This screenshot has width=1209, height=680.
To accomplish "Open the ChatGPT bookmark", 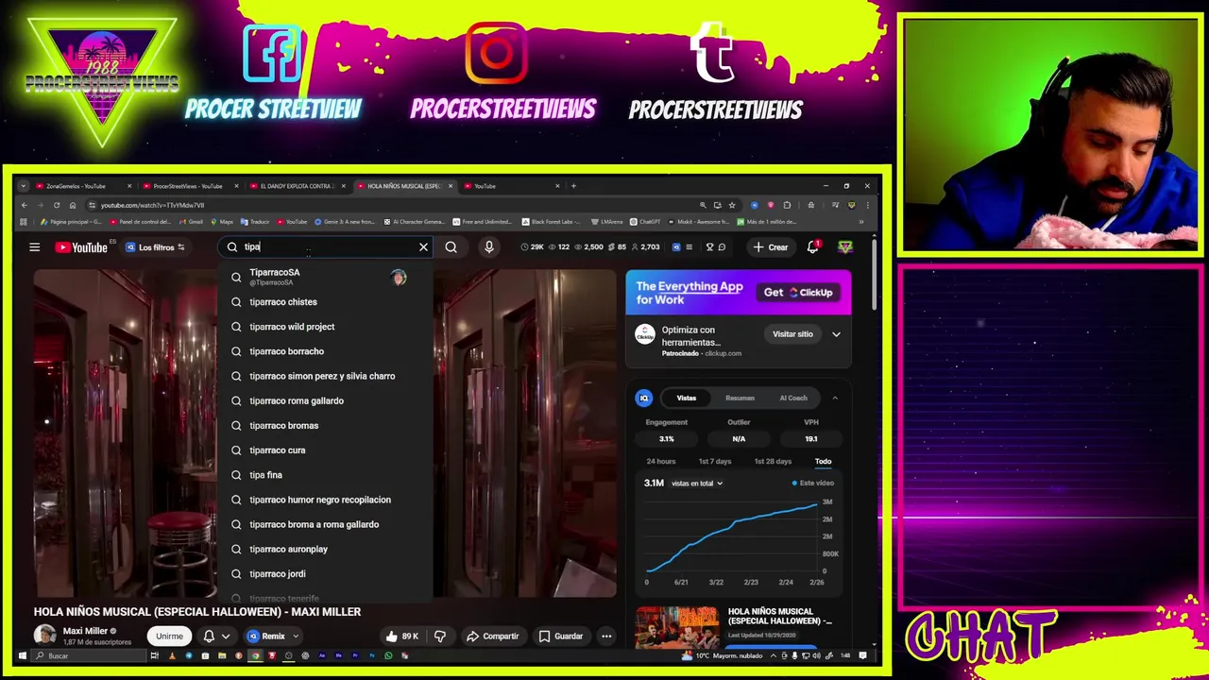I will coord(645,222).
